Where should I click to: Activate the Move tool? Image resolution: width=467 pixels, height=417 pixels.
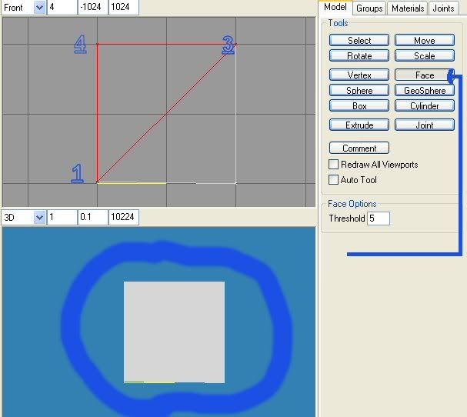425,40
